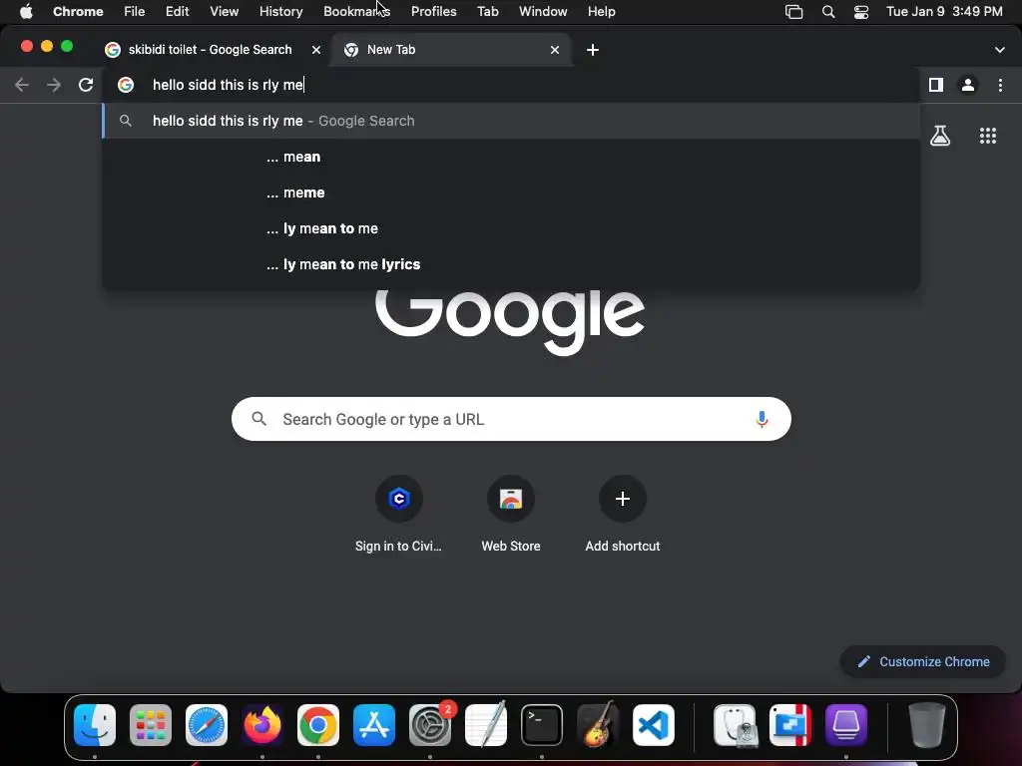Open the profile avatar menu

coord(968,85)
